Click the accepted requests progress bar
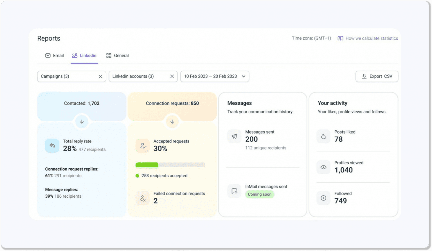This screenshot has width=432, height=251. 170,165
